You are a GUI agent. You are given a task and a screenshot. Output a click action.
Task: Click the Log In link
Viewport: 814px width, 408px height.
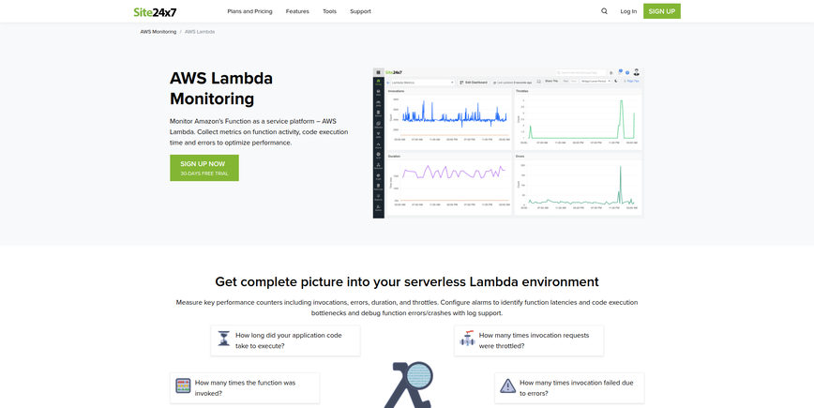click(628, 11)
